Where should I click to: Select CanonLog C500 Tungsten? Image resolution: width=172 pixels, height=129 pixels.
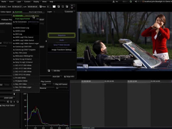(26, 50)
